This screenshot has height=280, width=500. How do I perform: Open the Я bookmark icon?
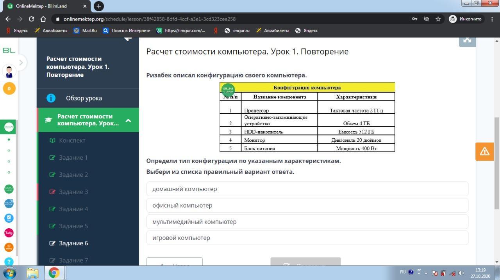tap(215, 30)
